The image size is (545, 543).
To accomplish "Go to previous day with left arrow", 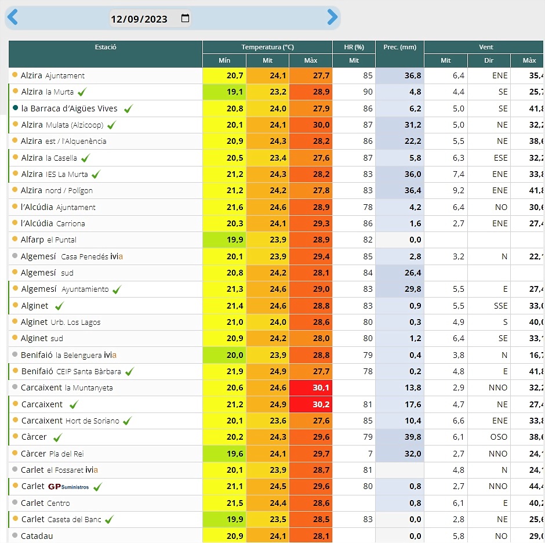I will pos(13,17).
